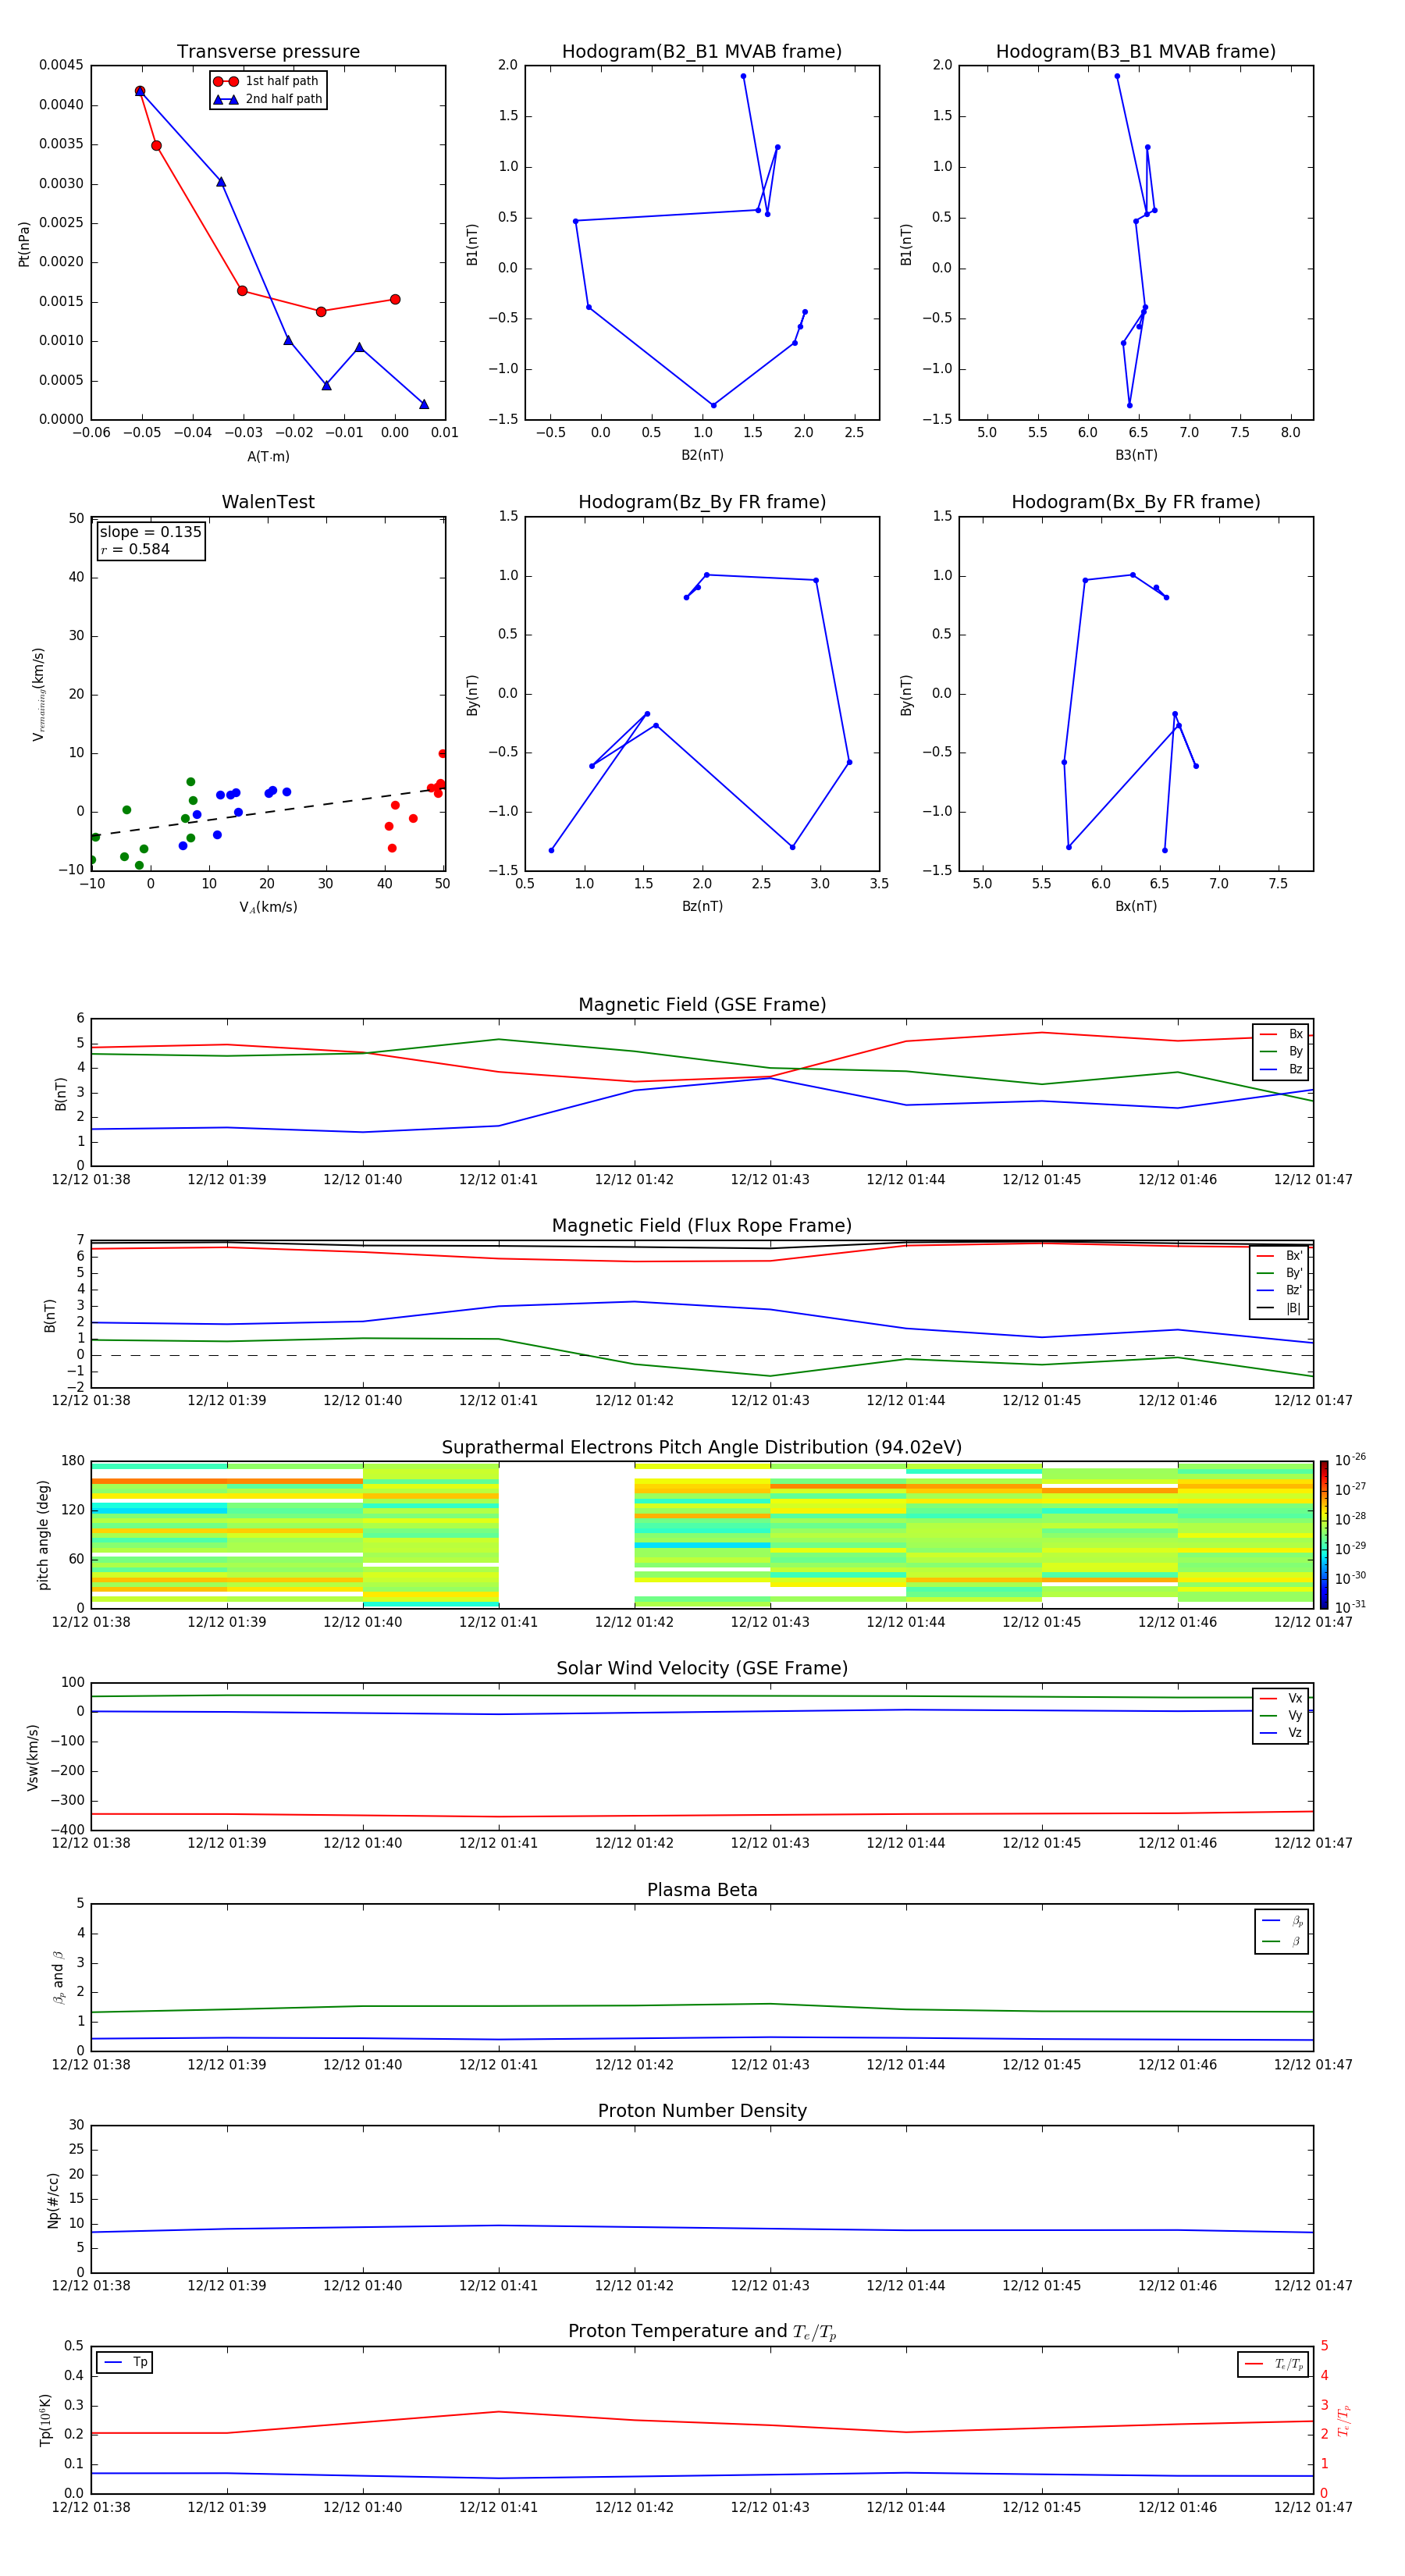The width and height of the screenshot is (1405, 2576).
Task: Click 'Hodogram(B2_B1 MVAB frame)' title
Action: [x=702, y=52]
